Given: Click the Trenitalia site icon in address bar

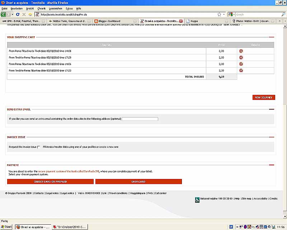Looking at the screenshot, I should [37, 14].
